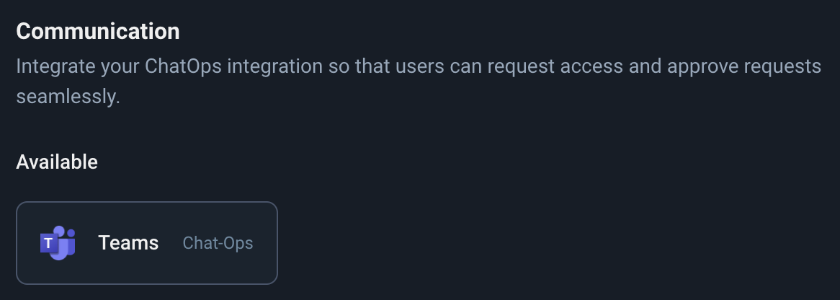
Task: Click empty space right of Chat-Ops inside card
Action: coord(265,243)
